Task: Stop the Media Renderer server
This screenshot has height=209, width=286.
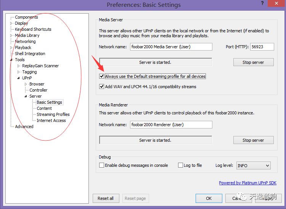Action: click(x=253, y=140)
